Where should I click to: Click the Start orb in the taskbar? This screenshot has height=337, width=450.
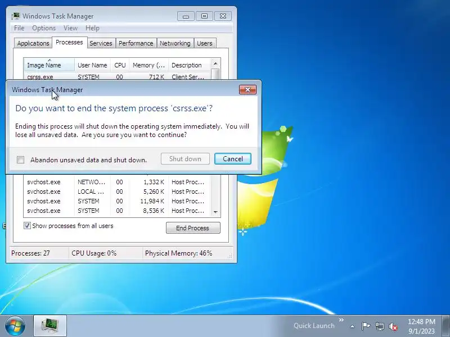tap(15, 326)
